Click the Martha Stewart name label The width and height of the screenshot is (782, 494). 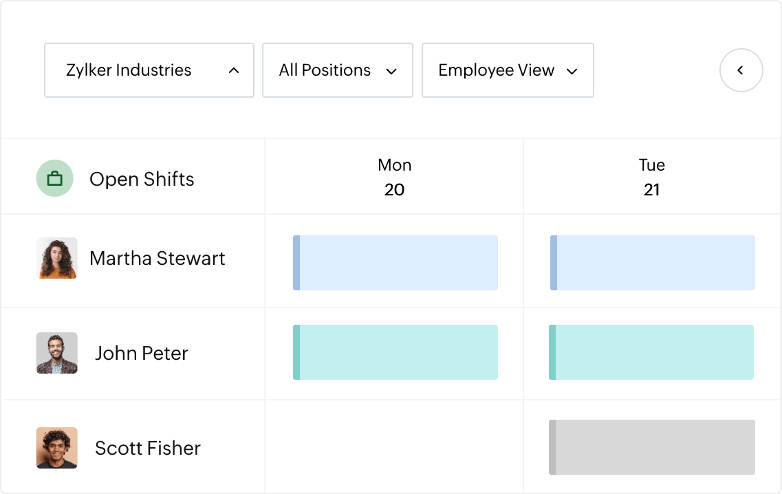click(x=157, y=258)
